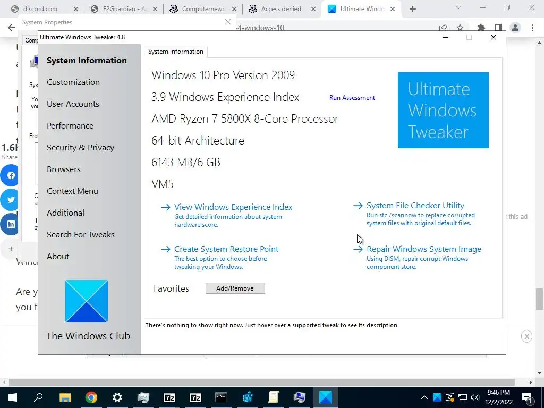
Task: Open the Command Prompt taskbar icon
Action: coord(221,397)
